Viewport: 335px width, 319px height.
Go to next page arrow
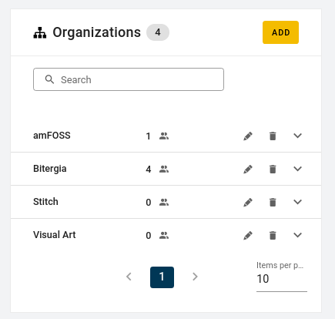(x=195, y=277)
